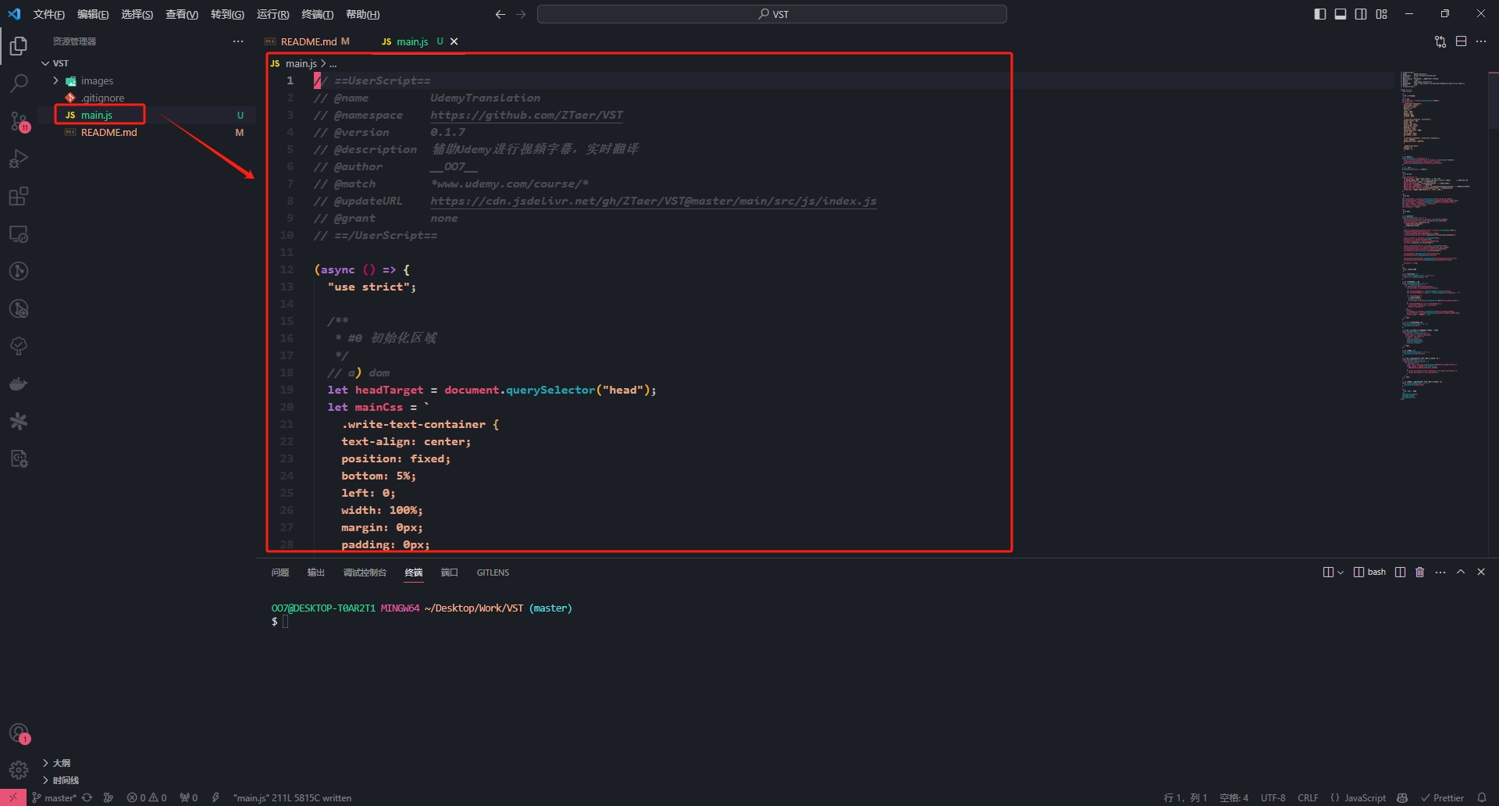Open the Accounts menu in activity bar
Screen dimensions: 1499x806
tap(19, 733)
